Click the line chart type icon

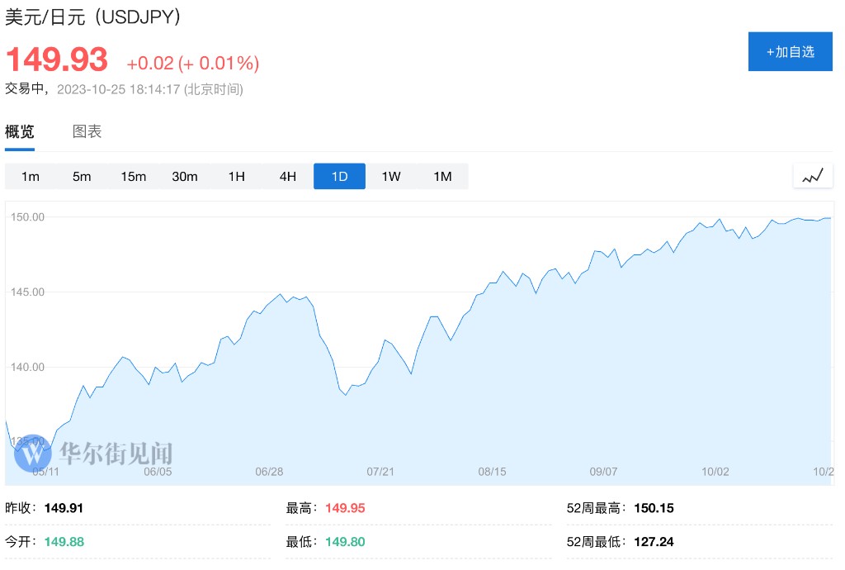[813, 176]
